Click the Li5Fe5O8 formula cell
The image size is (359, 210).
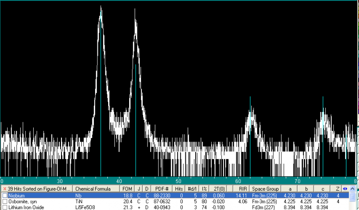coord(85,207)
